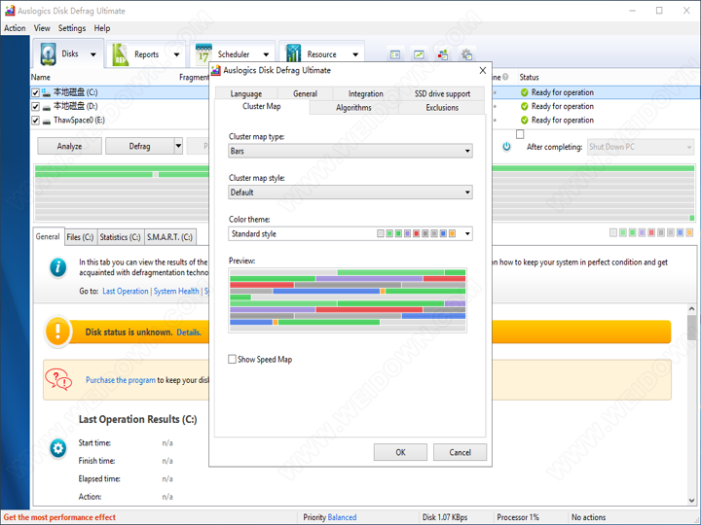Click the first small toolbar icon after Resource
701x525 pixels.
point(395,54)
